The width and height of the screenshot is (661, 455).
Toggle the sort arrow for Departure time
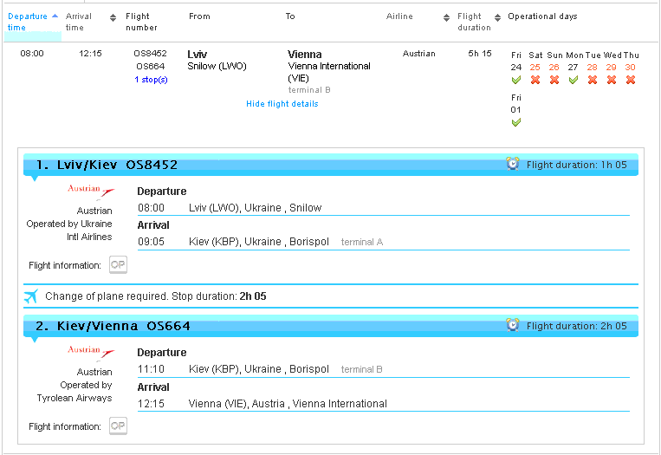coord(55,16)
